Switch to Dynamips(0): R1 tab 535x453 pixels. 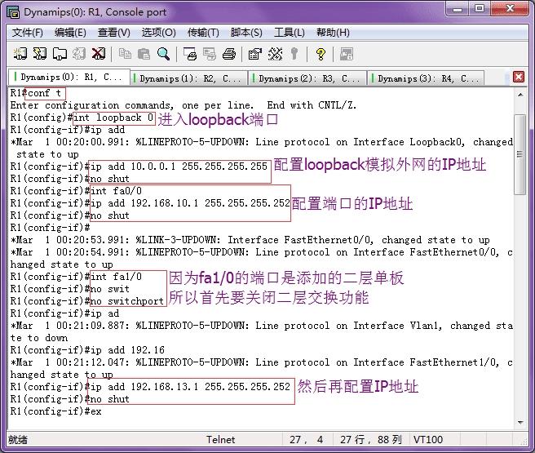[69, 78]
